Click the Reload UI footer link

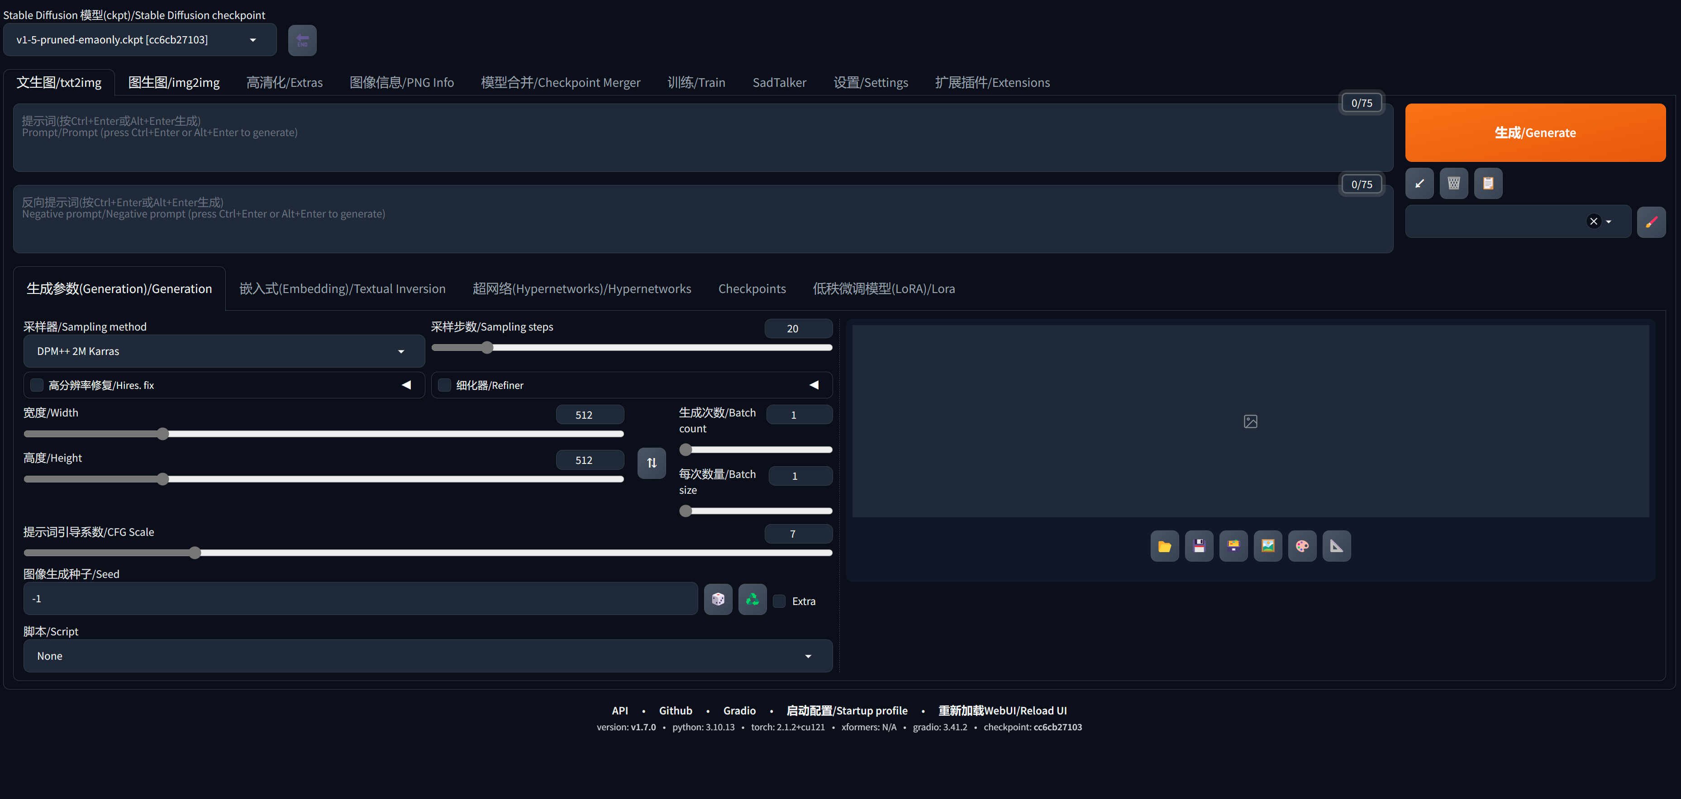(1002, 710)
